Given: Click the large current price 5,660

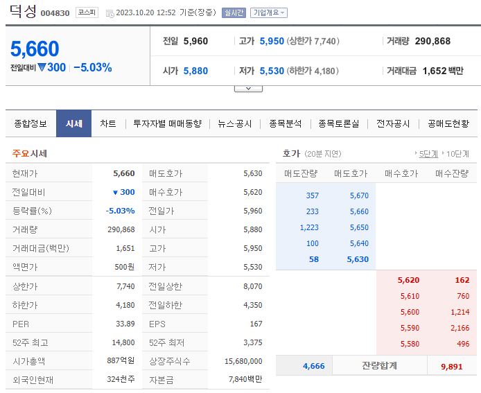Looking at the screenshot, I should click(x=35, y=49).
